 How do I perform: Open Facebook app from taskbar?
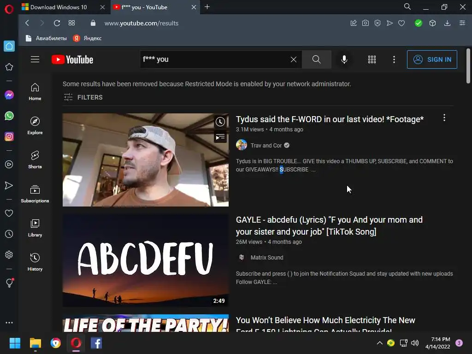(96, 343)
